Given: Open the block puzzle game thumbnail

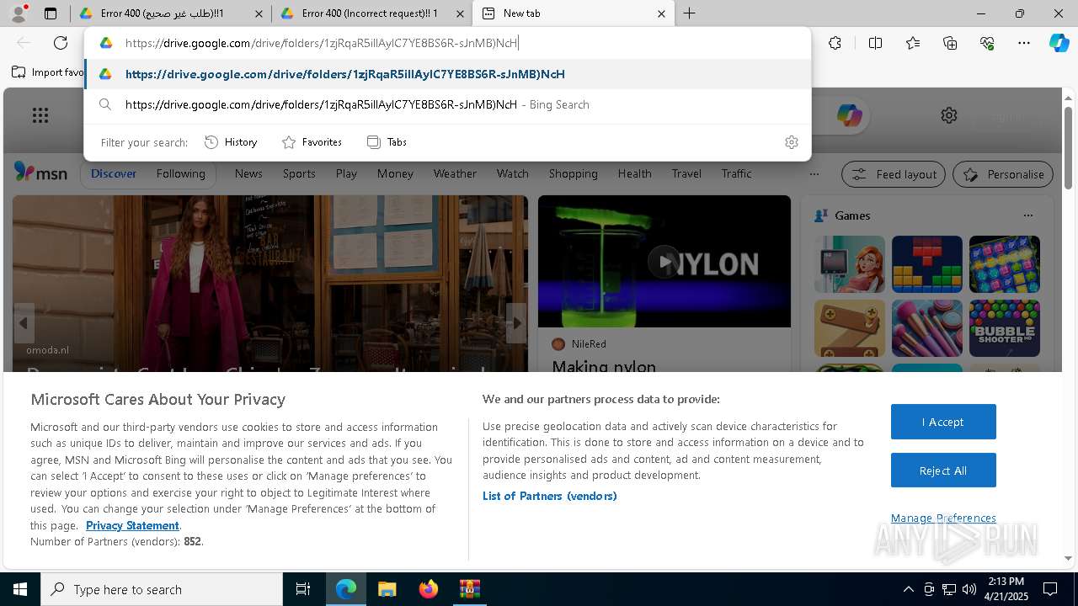Looking at the screenshot, I should (926, 264).
